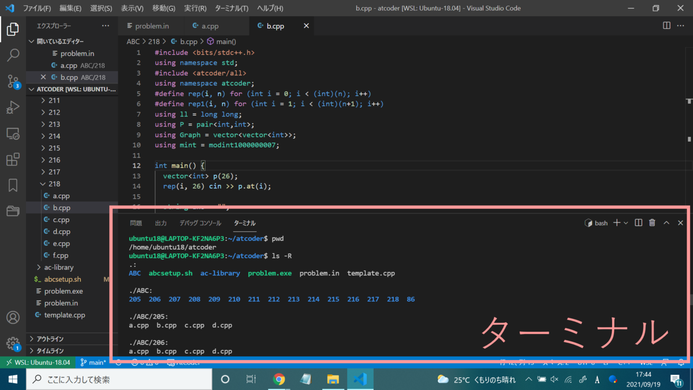Open the 編集(E) menu

pos(70,9)
